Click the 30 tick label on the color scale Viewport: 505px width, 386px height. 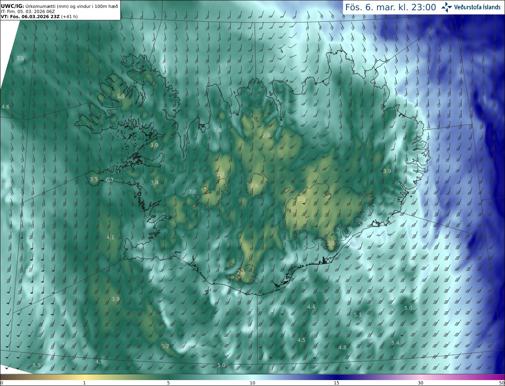(x=421, y=383)
